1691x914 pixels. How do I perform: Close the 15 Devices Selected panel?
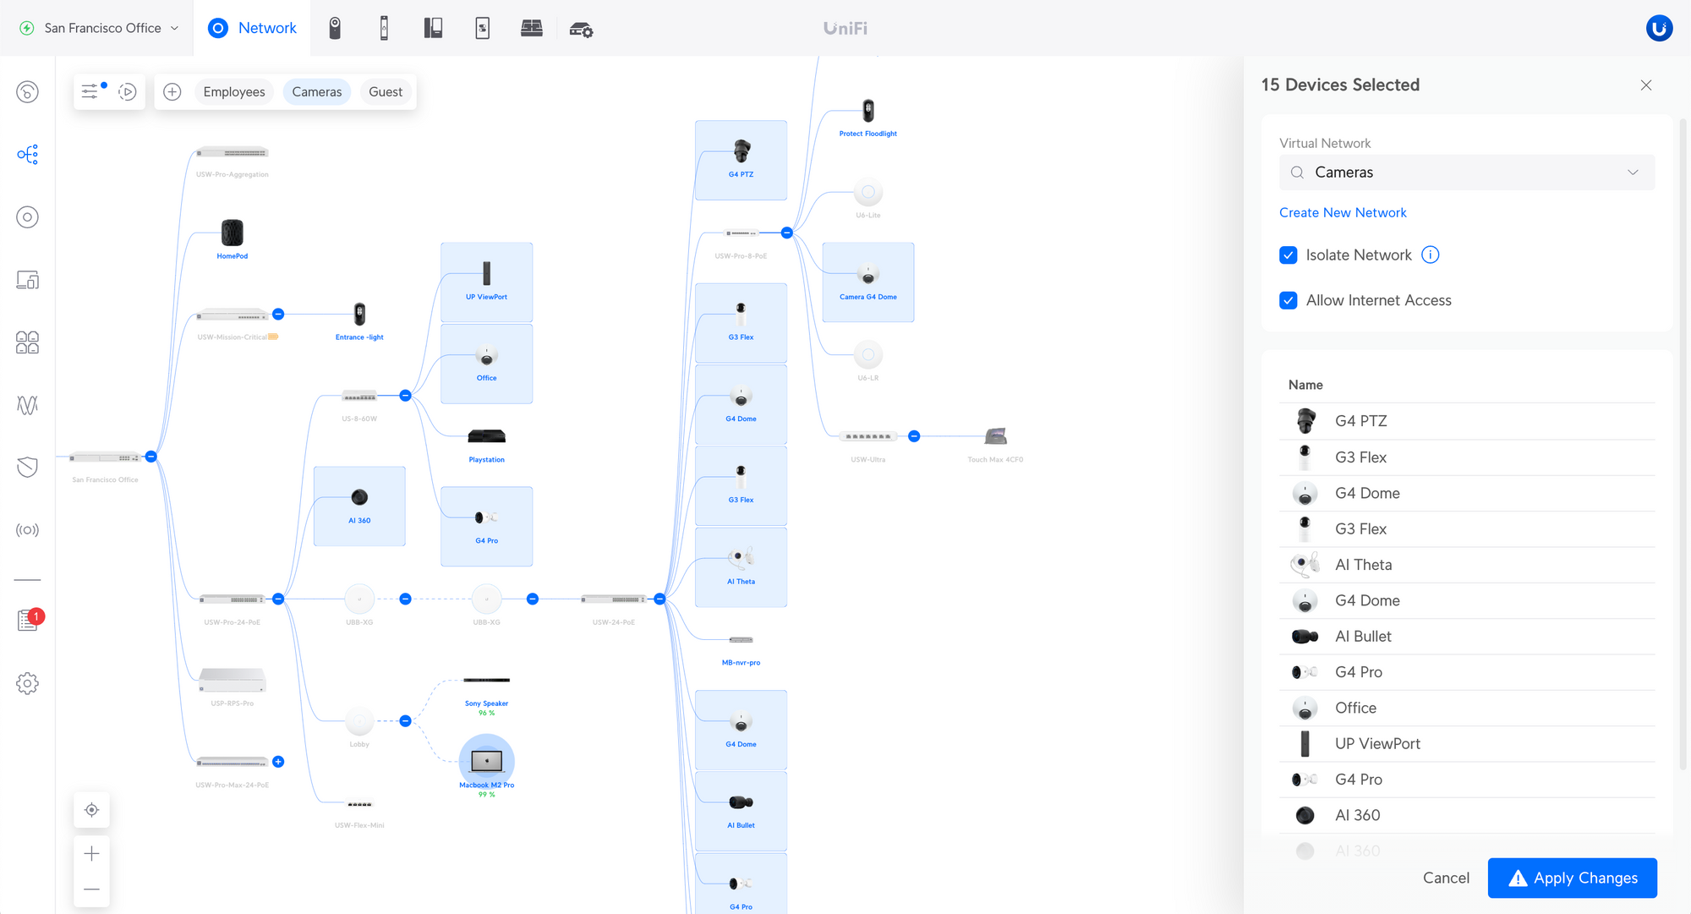1646,85
